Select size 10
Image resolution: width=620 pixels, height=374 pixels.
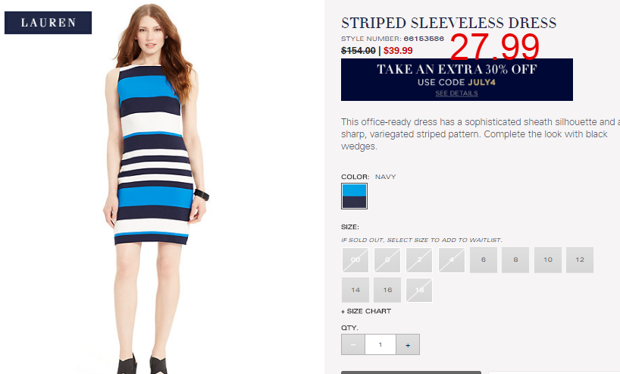(x=548, y=260)
